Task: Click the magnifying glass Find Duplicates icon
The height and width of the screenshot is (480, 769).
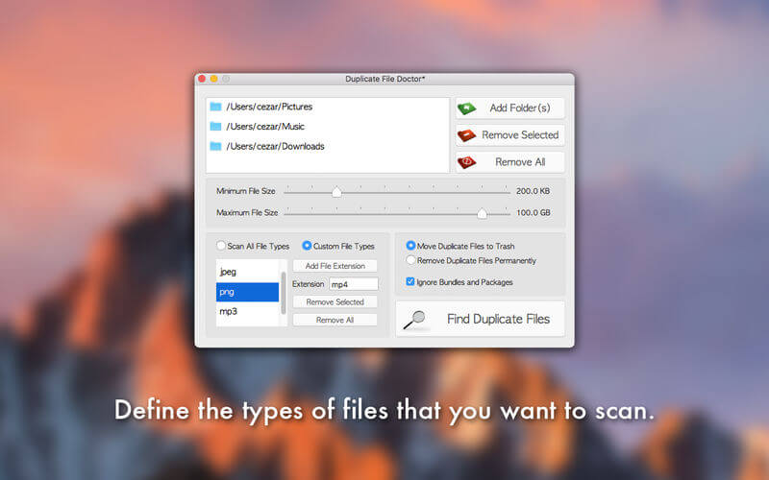Action: click(x=415, y=320)
